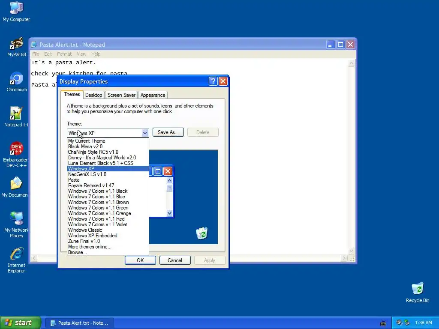Click the second system tray icon

[x=407, y=323]
